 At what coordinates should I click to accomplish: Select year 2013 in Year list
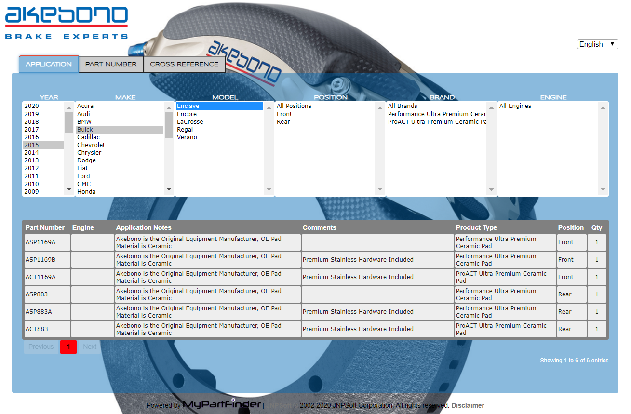(43, 160)
